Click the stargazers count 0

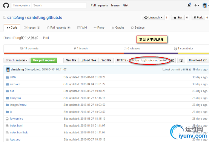click(187, 18)
